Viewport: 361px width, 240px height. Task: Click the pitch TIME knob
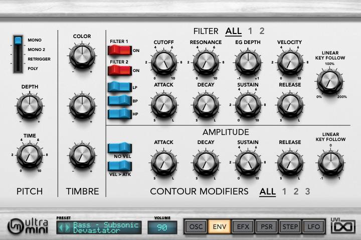point(30,154)
